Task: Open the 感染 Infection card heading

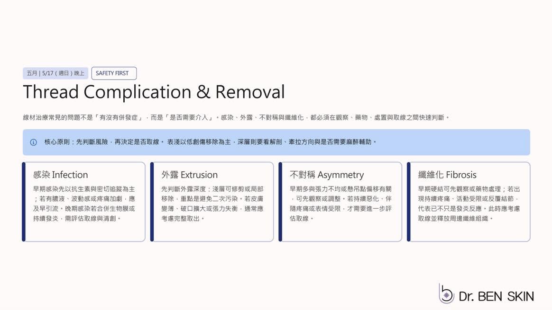Action: [x=61, y=175]
